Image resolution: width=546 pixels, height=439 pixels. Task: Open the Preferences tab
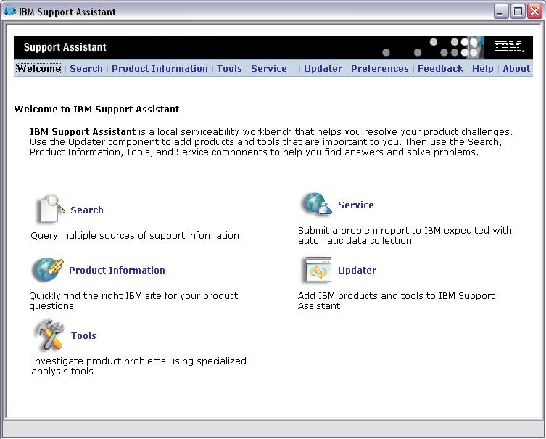pos(379,69)
